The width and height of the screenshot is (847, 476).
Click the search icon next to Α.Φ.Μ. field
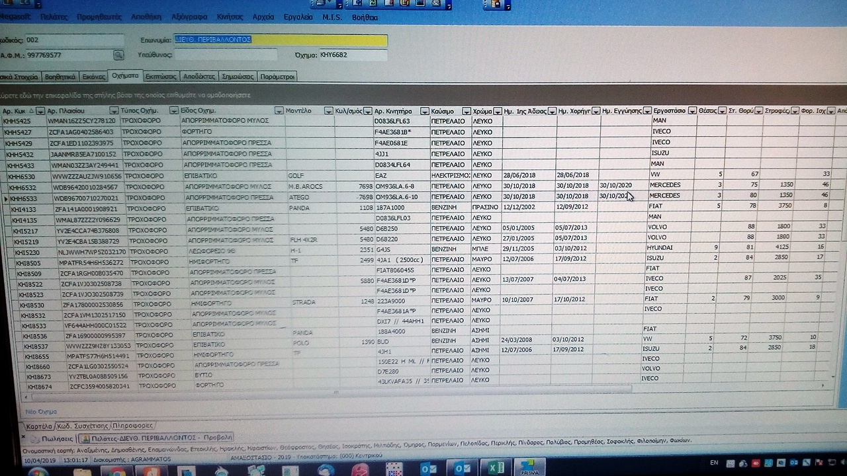tap(118, 55)
